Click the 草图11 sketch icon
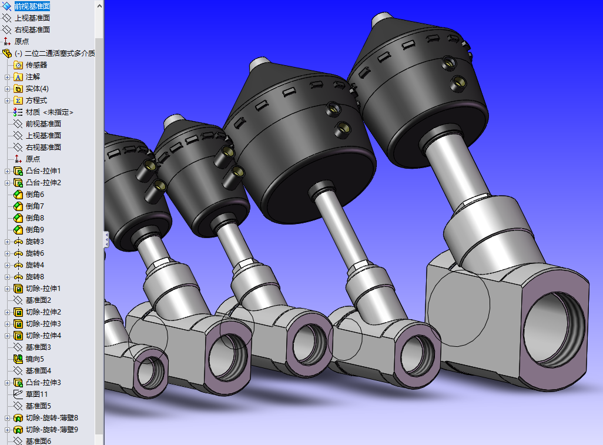 18,394
